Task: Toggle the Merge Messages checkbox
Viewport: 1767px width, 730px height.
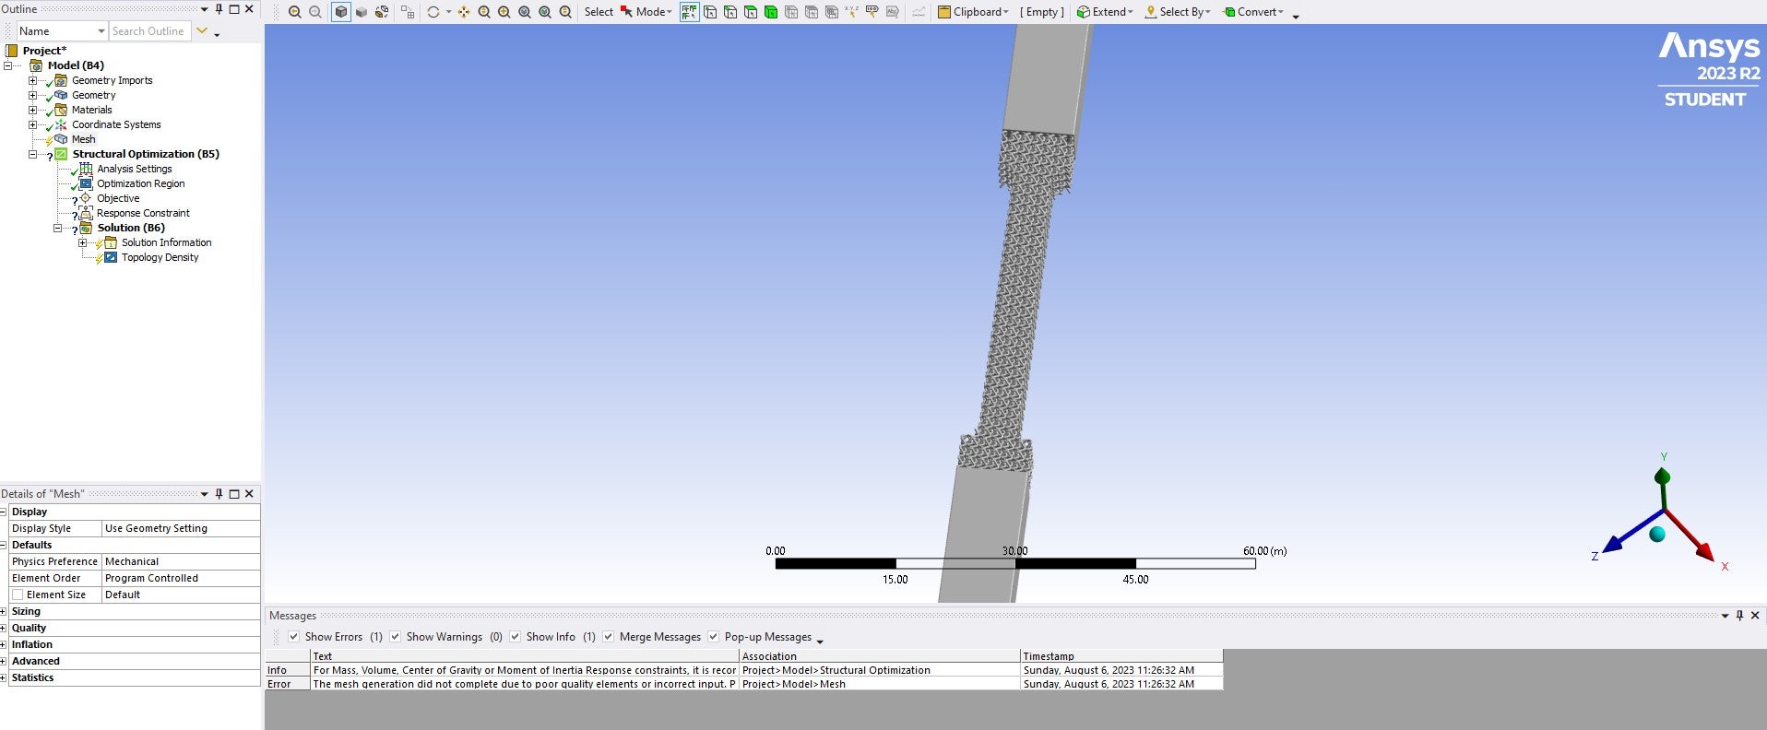Action: (x=609, y=637)
